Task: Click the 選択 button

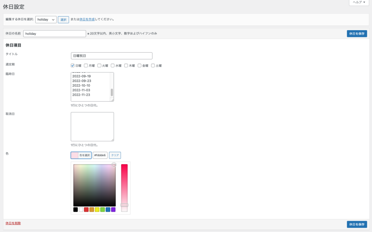Action: pos(63,20)
